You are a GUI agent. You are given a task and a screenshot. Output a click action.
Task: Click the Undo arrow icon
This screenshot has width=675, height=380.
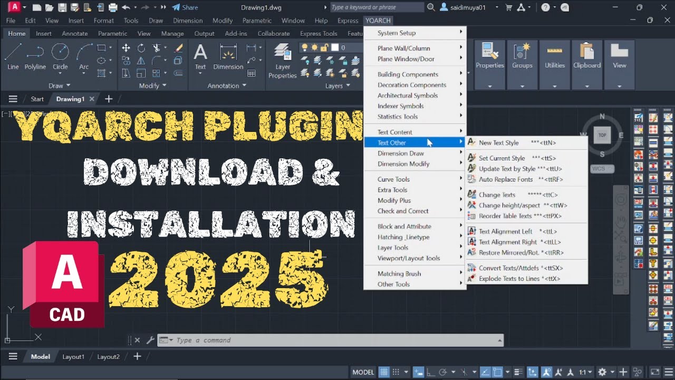[126, 7]
